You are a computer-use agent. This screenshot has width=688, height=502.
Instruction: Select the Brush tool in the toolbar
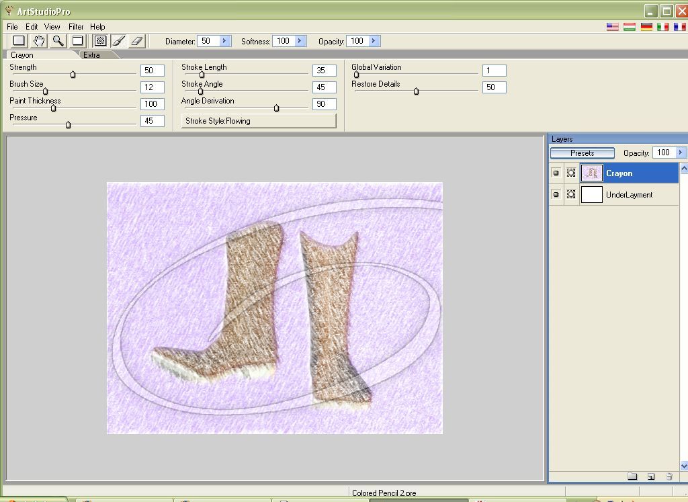pos(118,41)
